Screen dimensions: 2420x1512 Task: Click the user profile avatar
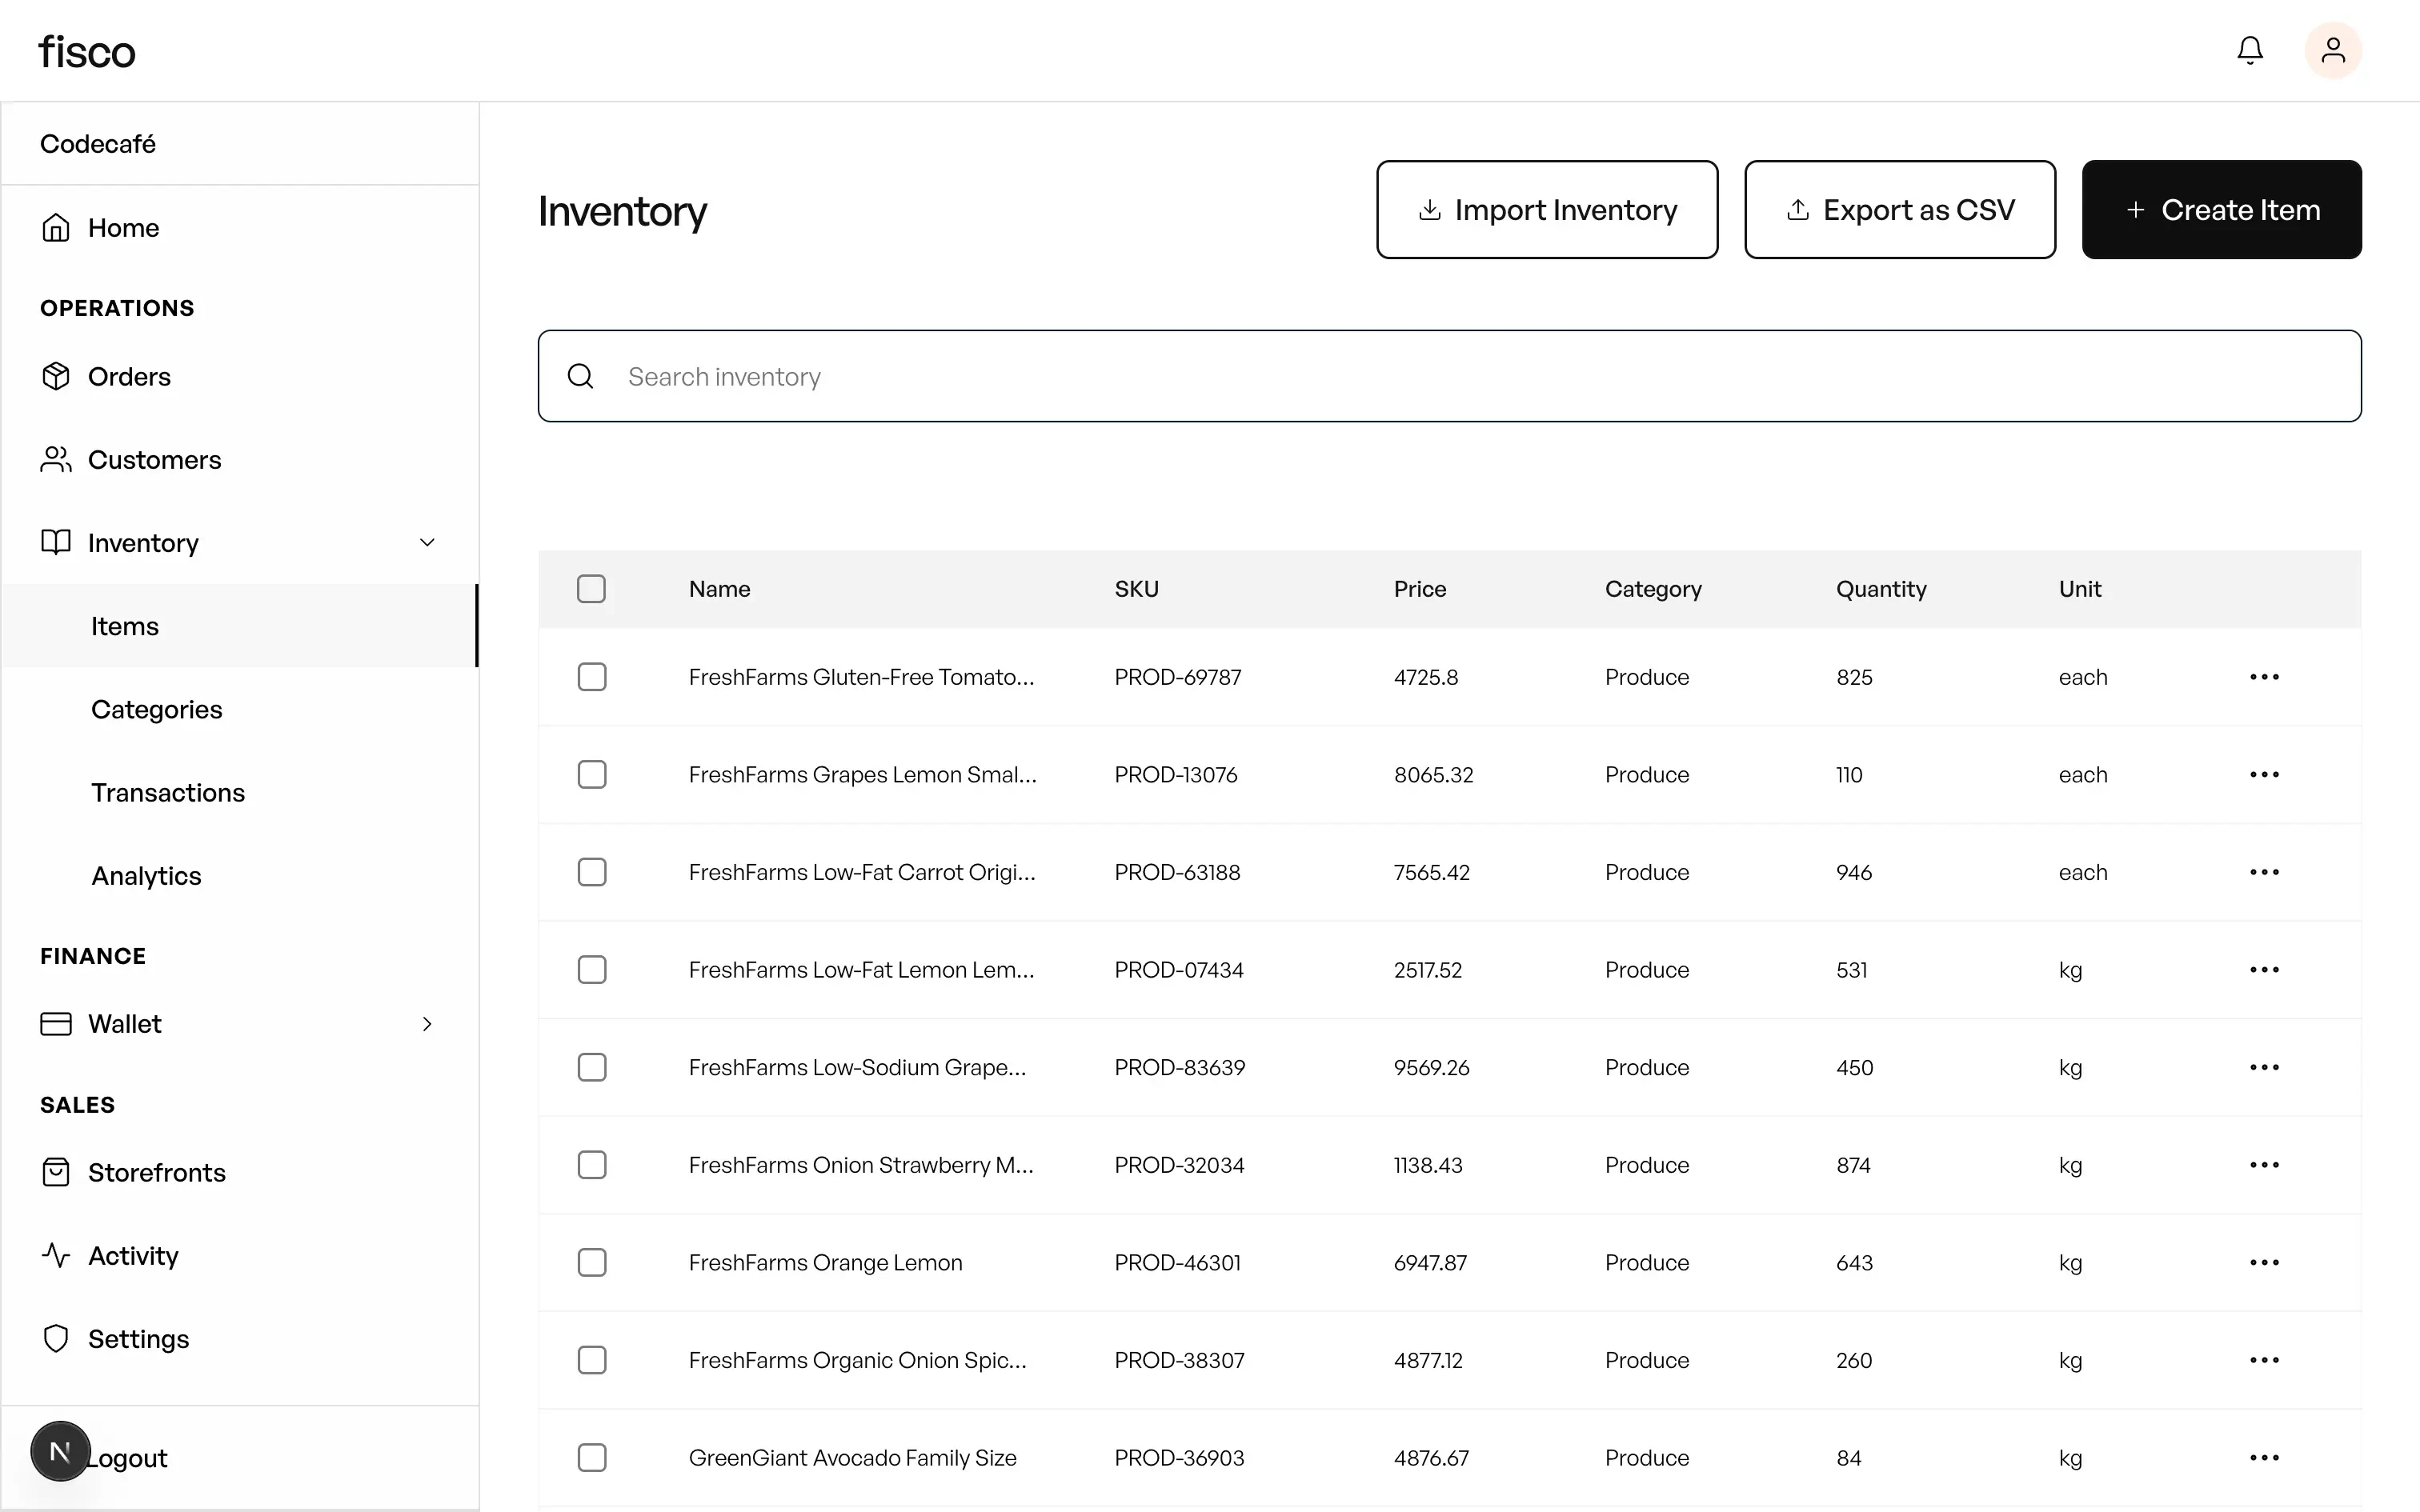click(2332, 49)
